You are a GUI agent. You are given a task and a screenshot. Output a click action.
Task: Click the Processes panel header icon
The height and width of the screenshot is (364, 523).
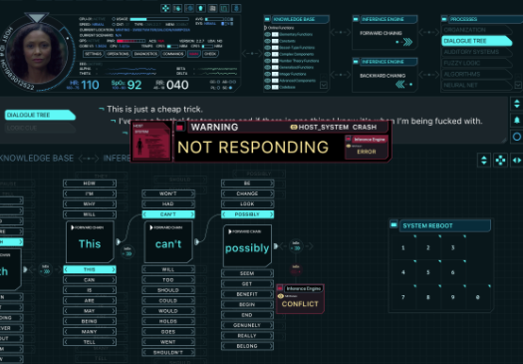point(444,19)
